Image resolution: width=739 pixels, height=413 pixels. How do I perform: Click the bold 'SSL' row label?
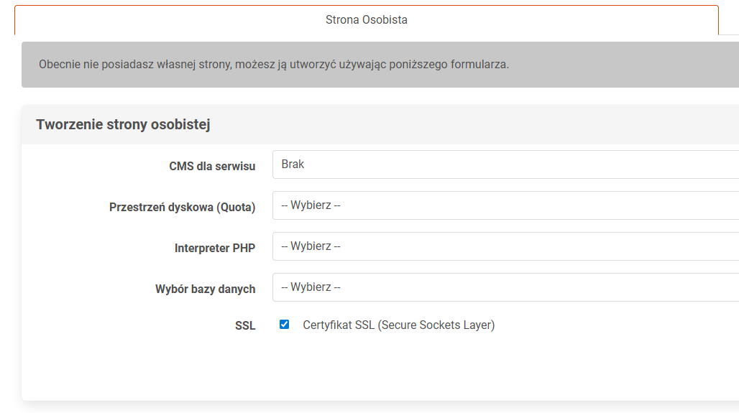click(244, 326)
